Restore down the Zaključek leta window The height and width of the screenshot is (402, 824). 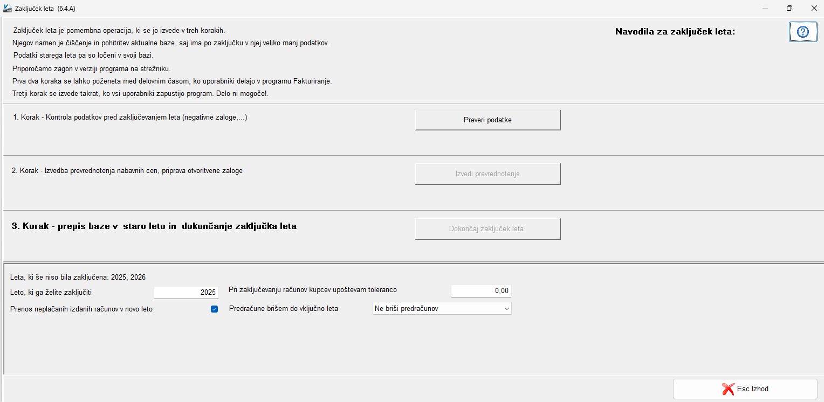tap(789, 8)
